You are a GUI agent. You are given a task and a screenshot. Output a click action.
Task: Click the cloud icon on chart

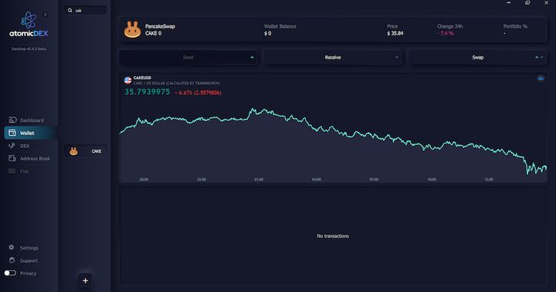tap(541, 79)
